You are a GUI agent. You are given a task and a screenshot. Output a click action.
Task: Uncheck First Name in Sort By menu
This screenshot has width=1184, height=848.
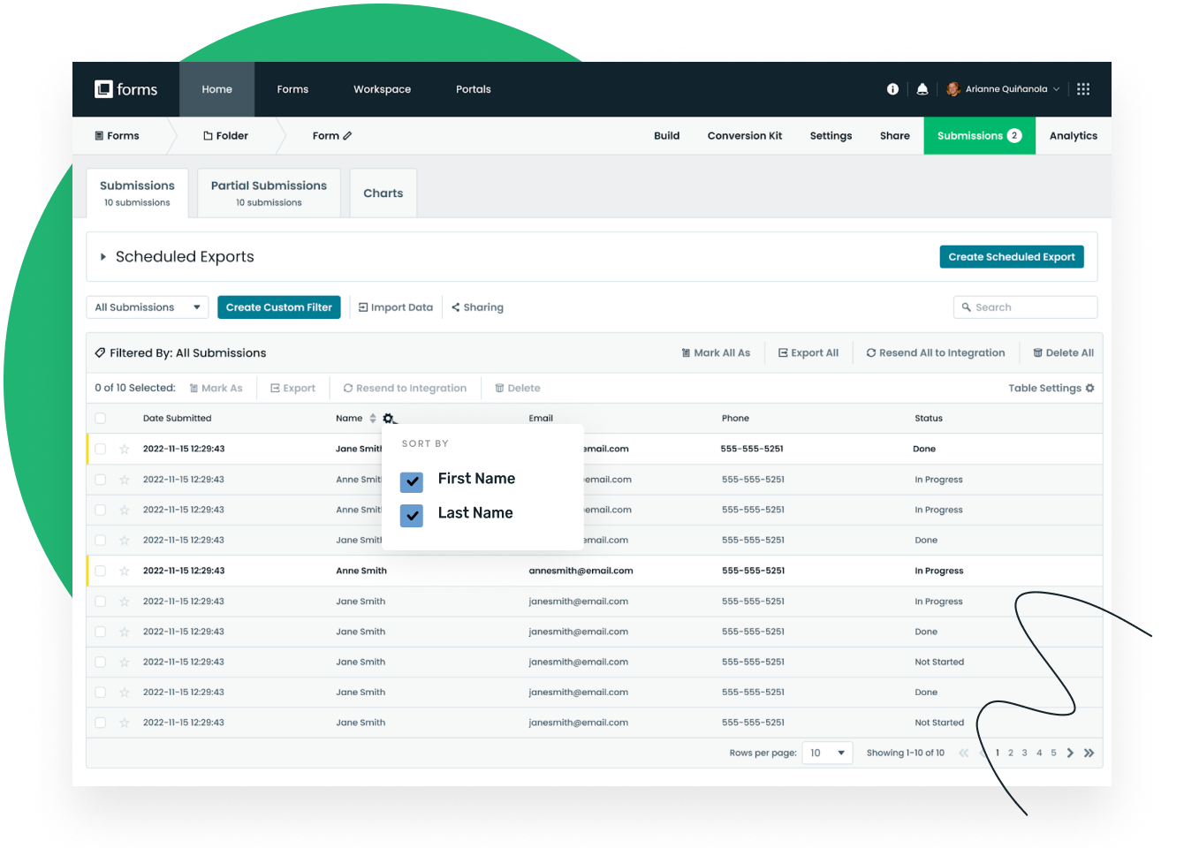[x=411, y=481]
